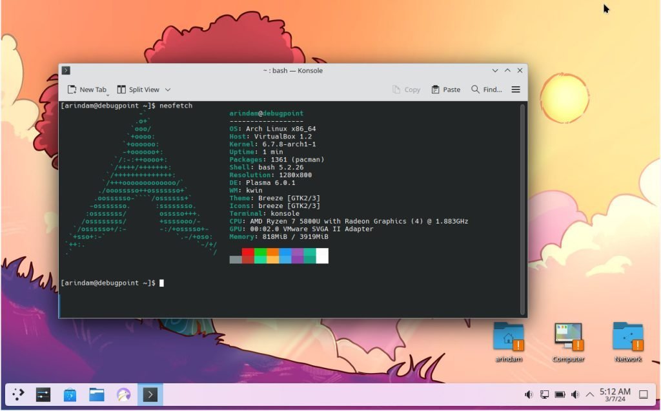Click the CPU AMD Ryzen 7 5800U line
The width and height of the screenshot is (661, 411).
coord(349,221)
